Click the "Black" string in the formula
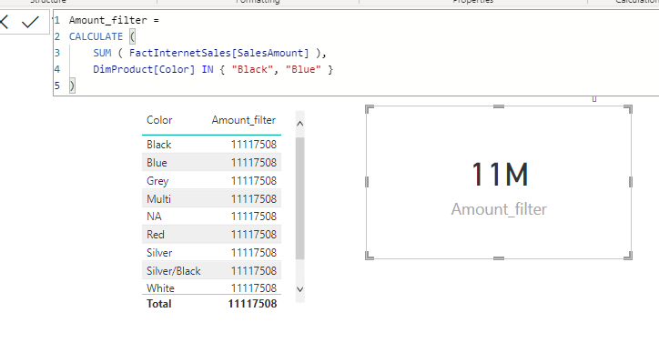This screenshot has width=659, height=353. [252, 69]
